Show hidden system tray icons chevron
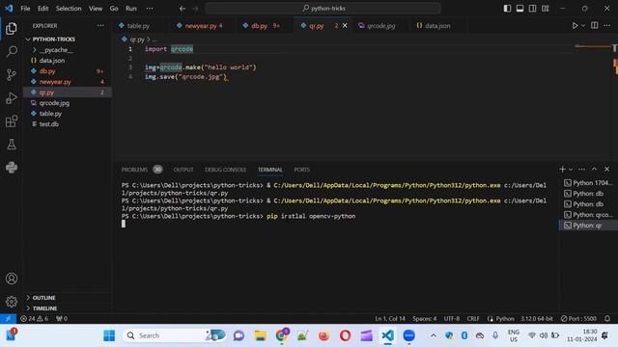The height and width of the screenshot is (347, 618). point(434,335)
